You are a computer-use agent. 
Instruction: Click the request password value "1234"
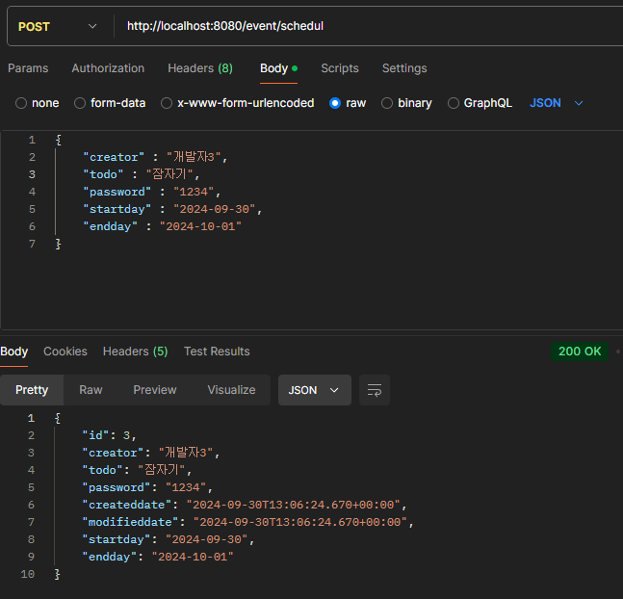tap(194, 192)
